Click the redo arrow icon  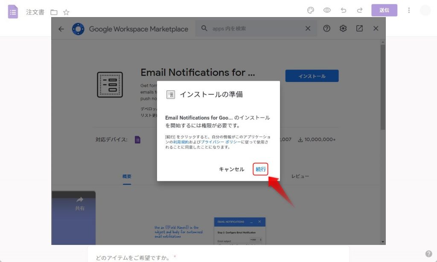tap(360, 10)
